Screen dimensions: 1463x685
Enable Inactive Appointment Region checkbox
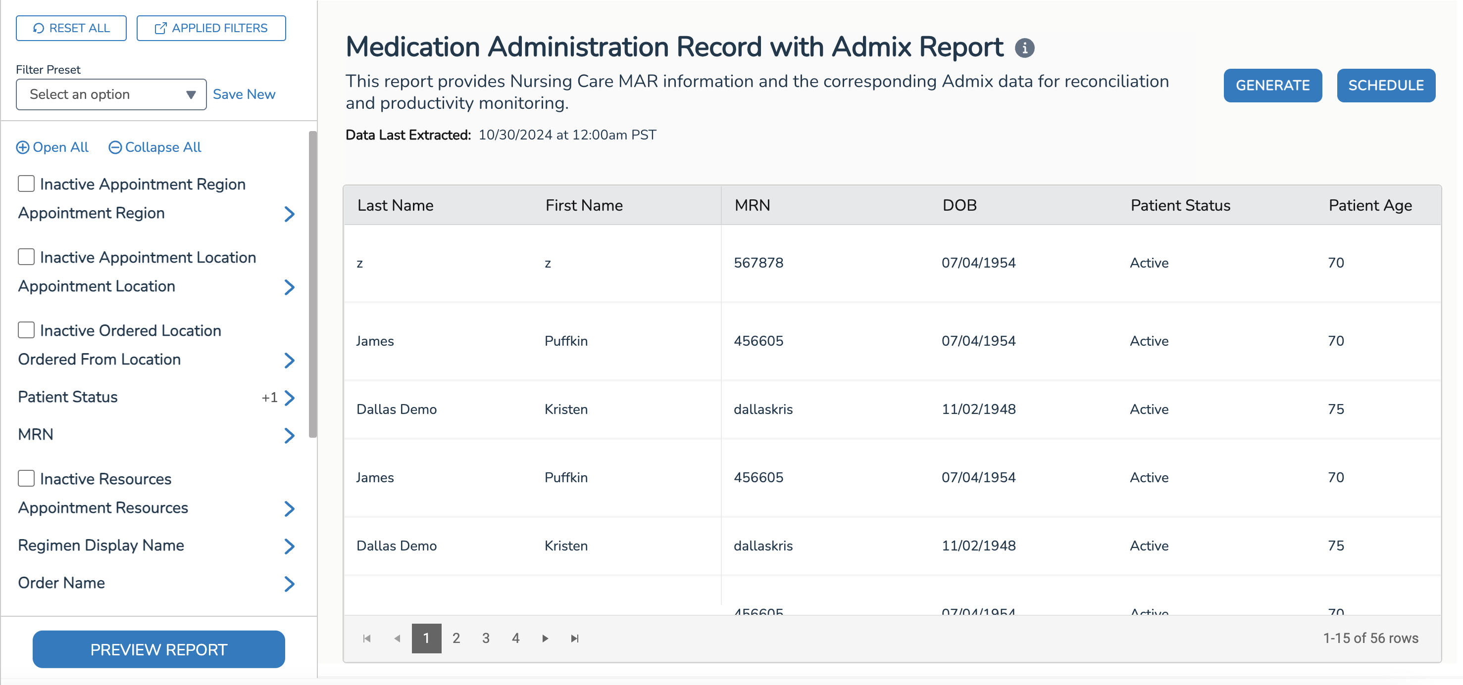(x=26, y=184)
